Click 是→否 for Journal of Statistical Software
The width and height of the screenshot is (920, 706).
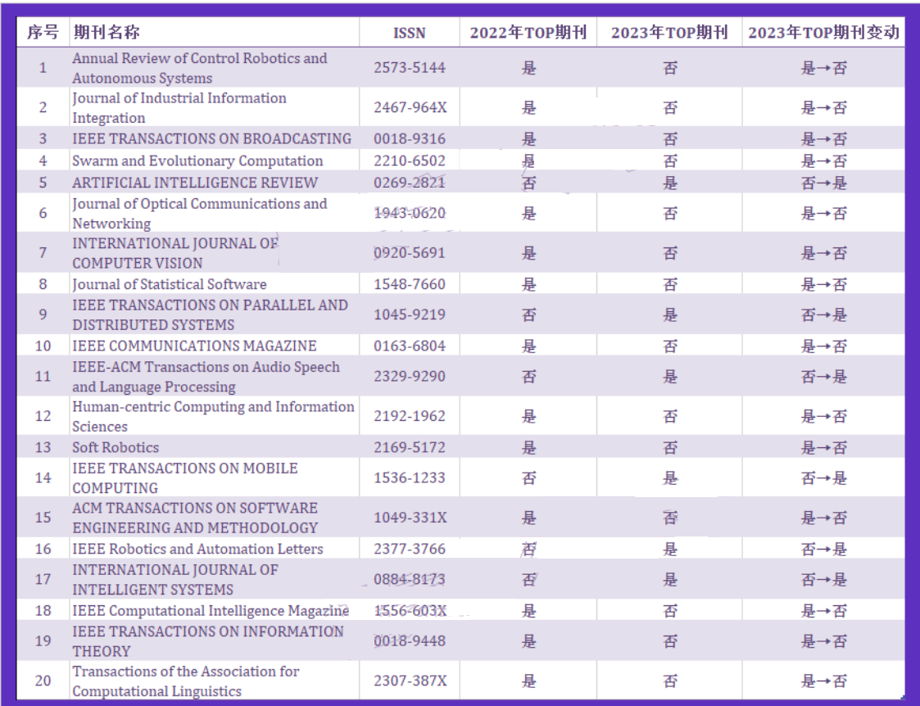(824, 284)
